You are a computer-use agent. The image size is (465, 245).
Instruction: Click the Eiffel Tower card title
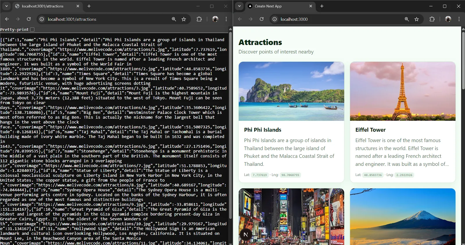(x=371, y=130)
